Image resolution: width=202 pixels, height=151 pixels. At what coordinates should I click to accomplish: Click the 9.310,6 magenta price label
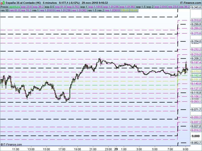point(196,20)
